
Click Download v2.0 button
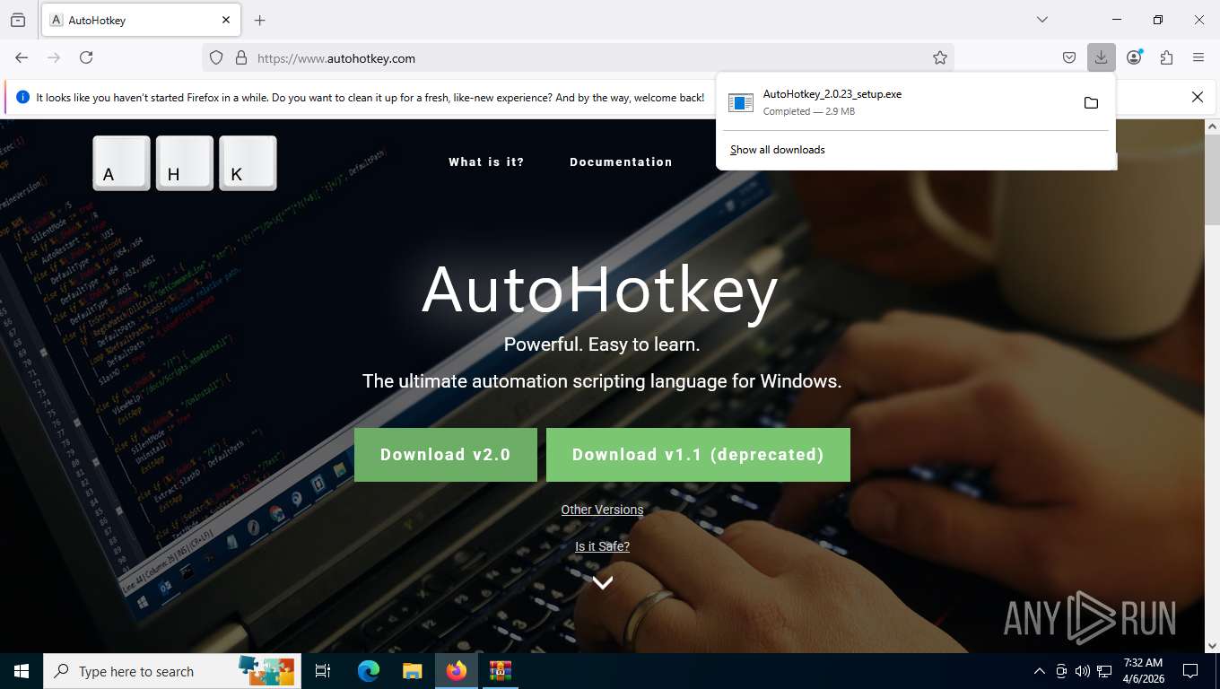(446, 455)
